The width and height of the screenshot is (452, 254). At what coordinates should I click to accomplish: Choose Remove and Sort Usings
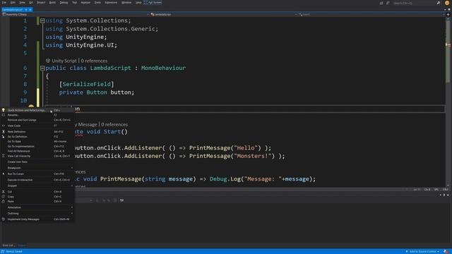tap(38, 120)
